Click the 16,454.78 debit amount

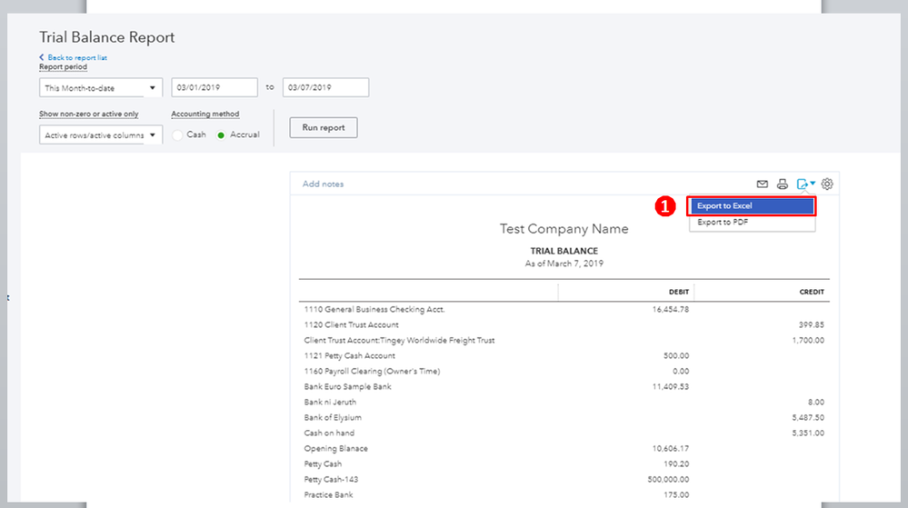[x=670, y=310]
